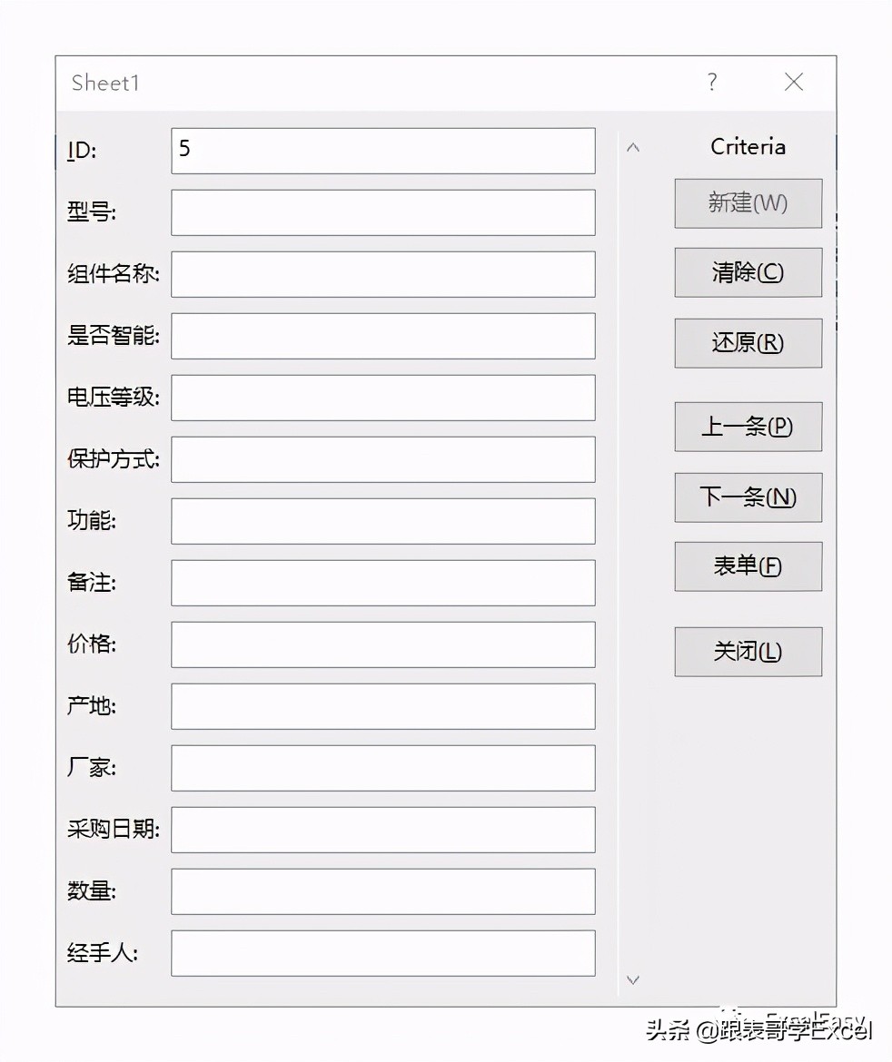Screen dimensions: 892x1062
Task: Click the 关闭(L) button
Action: (748, 652)
